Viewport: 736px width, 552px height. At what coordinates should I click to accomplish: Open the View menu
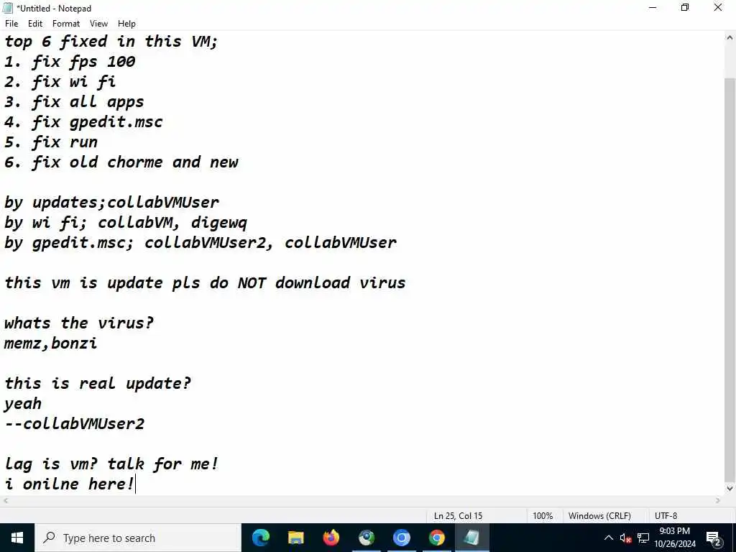98,24
